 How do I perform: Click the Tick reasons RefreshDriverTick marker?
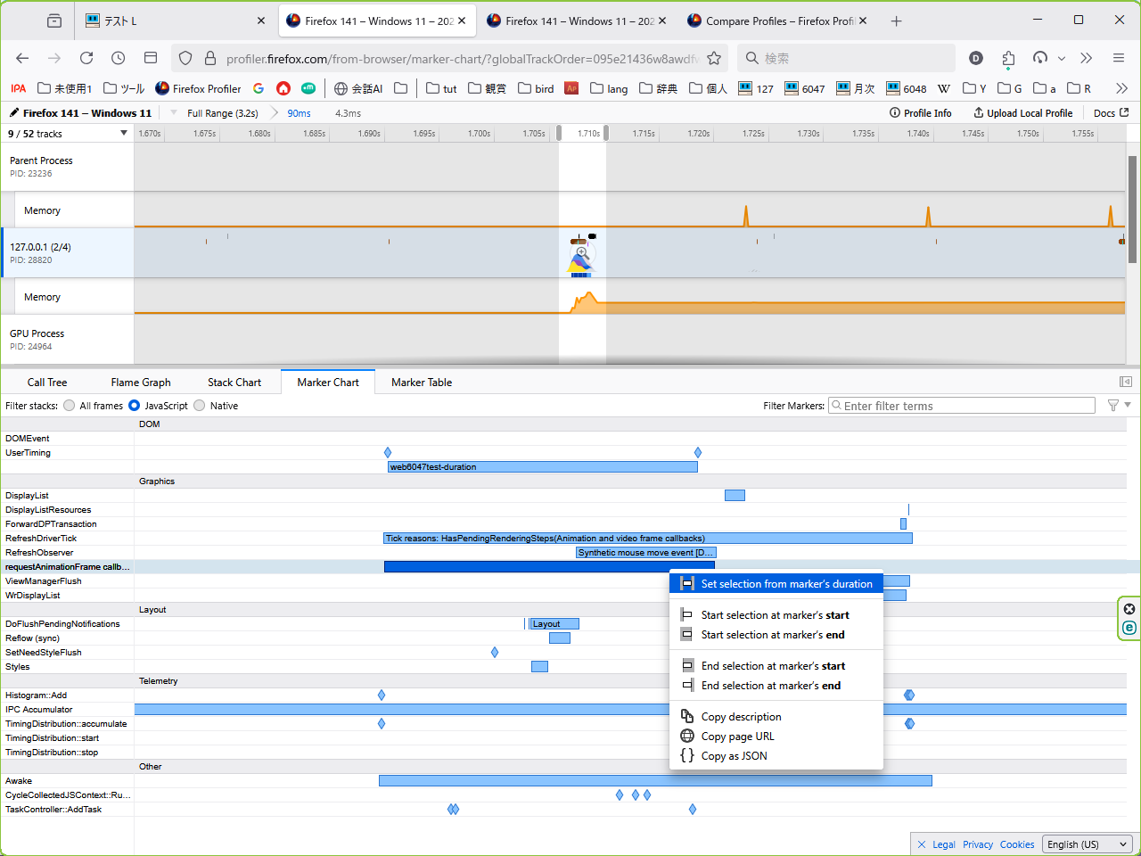pyautogui.click(x=648, y=538)
